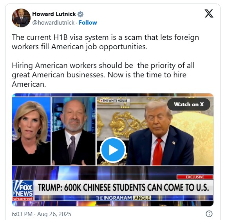Image resolution: width=226 pixels, height=220 pixels.
Task: Click the man wearing the red tie
Action: [x=160, y=134]
